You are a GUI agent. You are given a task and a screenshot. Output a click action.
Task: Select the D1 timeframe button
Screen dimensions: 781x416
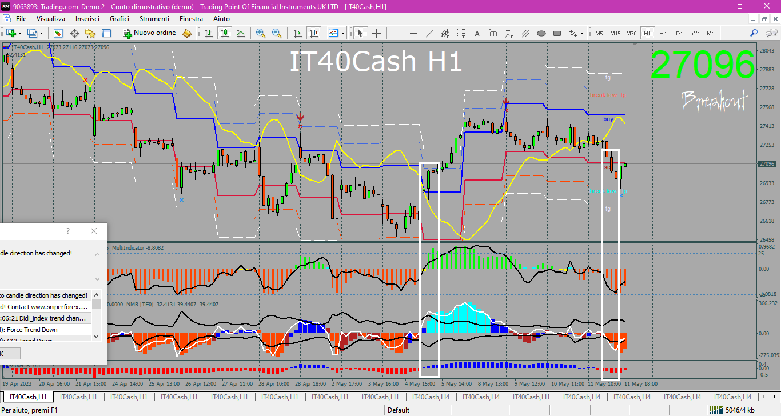tap(679, 33)
